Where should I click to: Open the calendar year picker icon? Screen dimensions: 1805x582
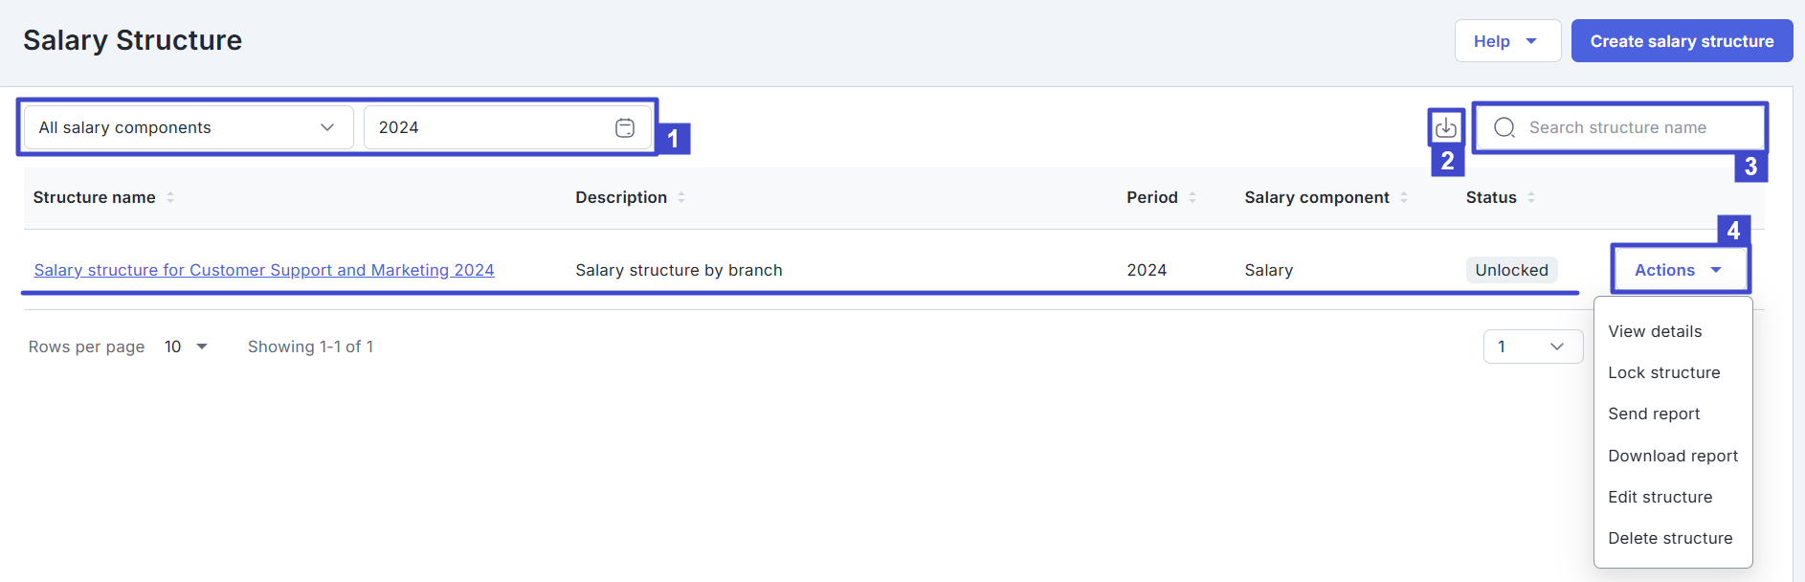tap(625, 127)
